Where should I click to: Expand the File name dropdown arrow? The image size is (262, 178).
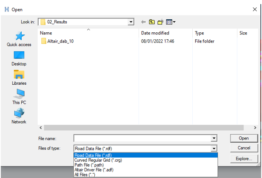tap(214, 139)
